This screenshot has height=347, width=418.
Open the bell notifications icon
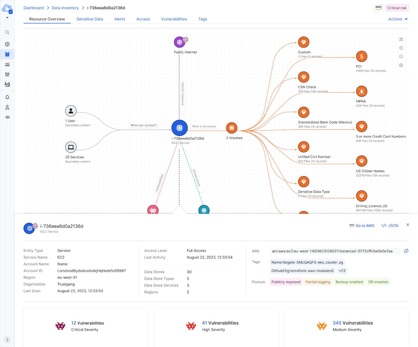(x=7, y=97)
